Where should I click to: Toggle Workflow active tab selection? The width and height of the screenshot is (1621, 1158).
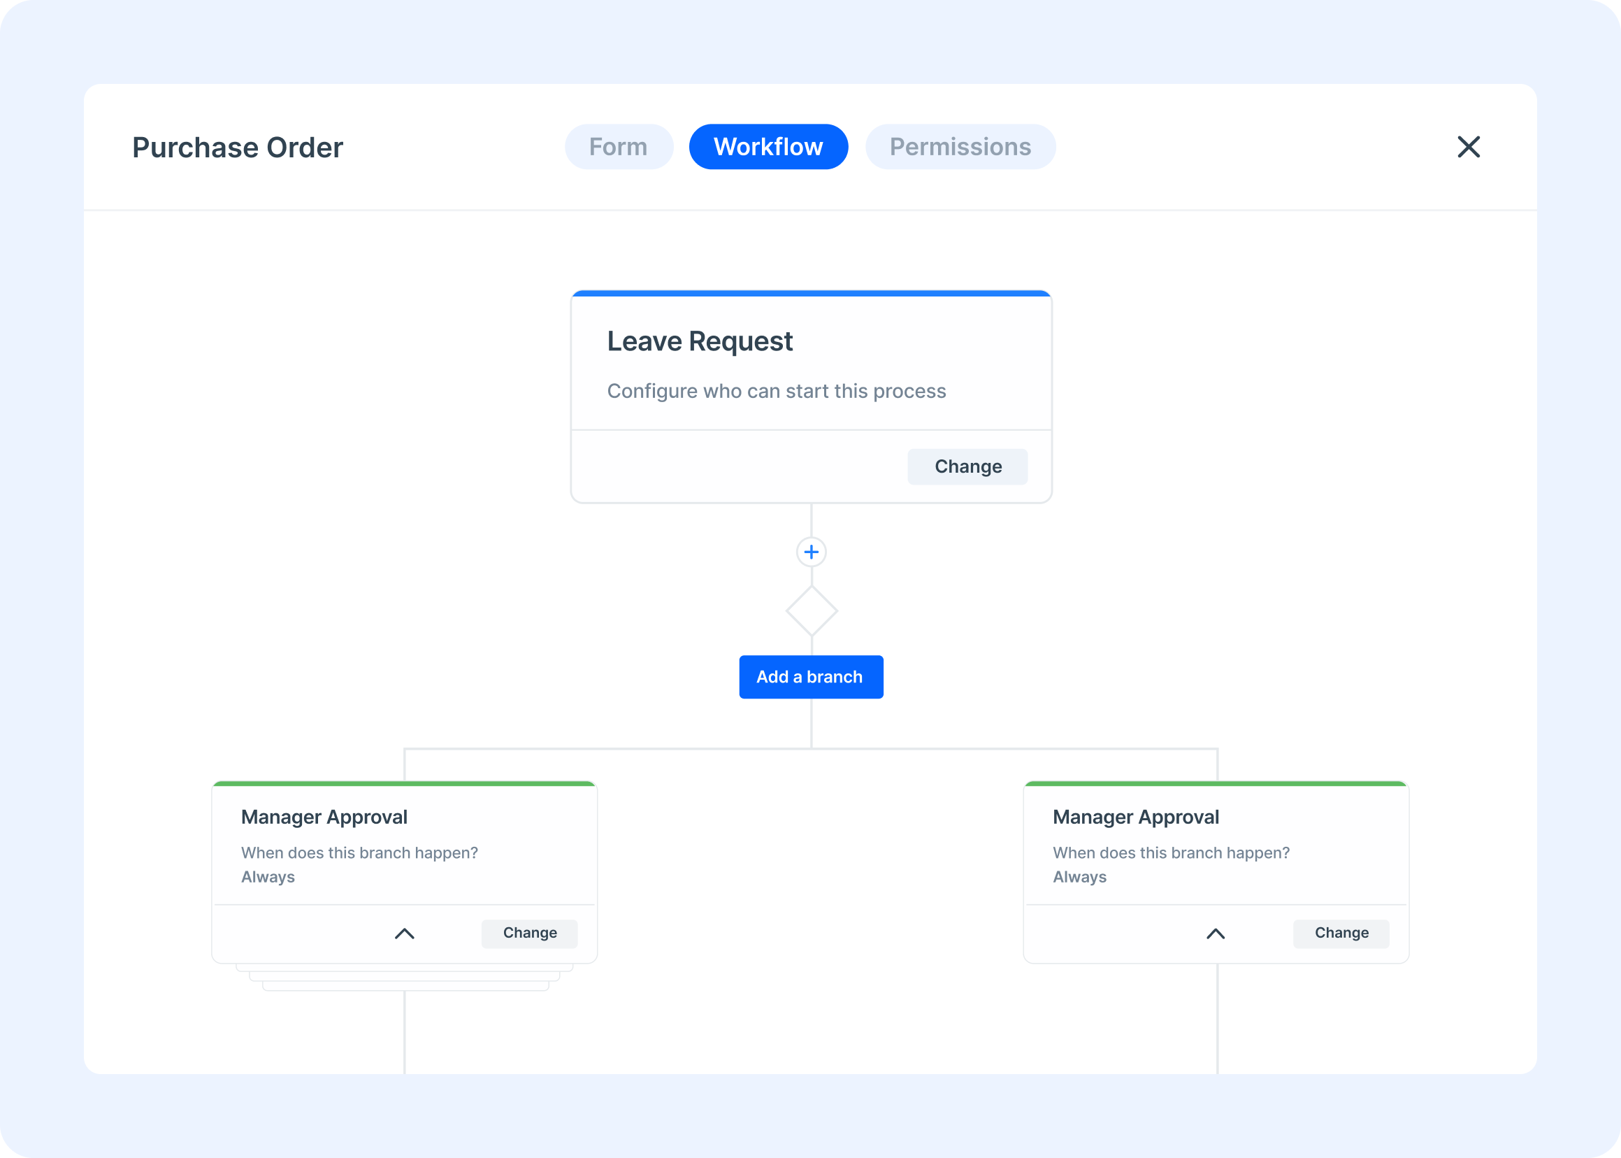[768, 147]
